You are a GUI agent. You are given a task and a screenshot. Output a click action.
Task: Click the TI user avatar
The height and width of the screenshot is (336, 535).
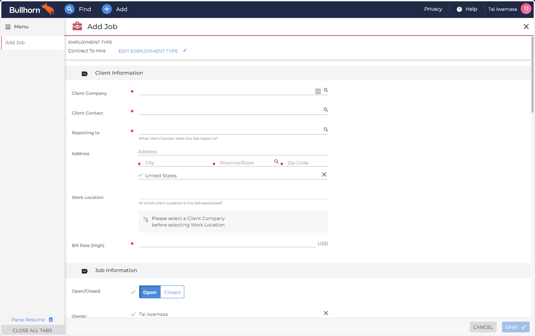click(x=526, y=9)
